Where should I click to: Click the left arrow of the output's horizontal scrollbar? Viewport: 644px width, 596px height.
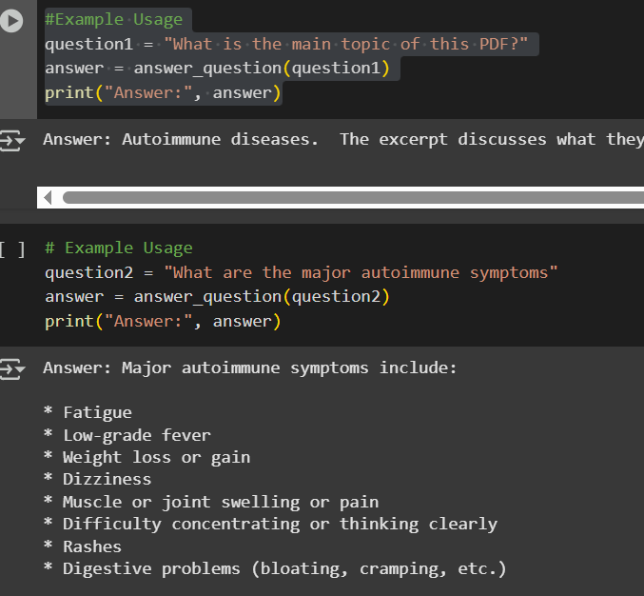(x=48, y=198)
